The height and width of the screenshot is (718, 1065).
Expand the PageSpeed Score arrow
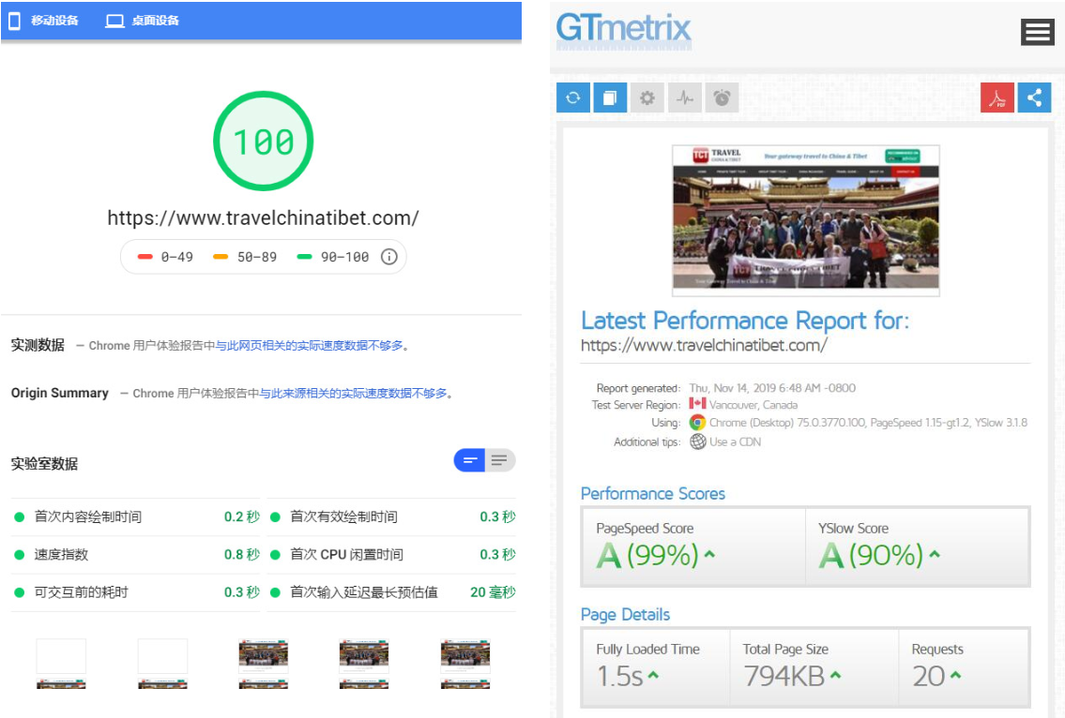[710, 555]
